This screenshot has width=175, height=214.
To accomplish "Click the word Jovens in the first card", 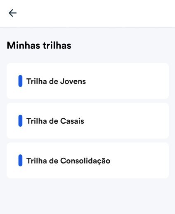I will pos(73,81).
